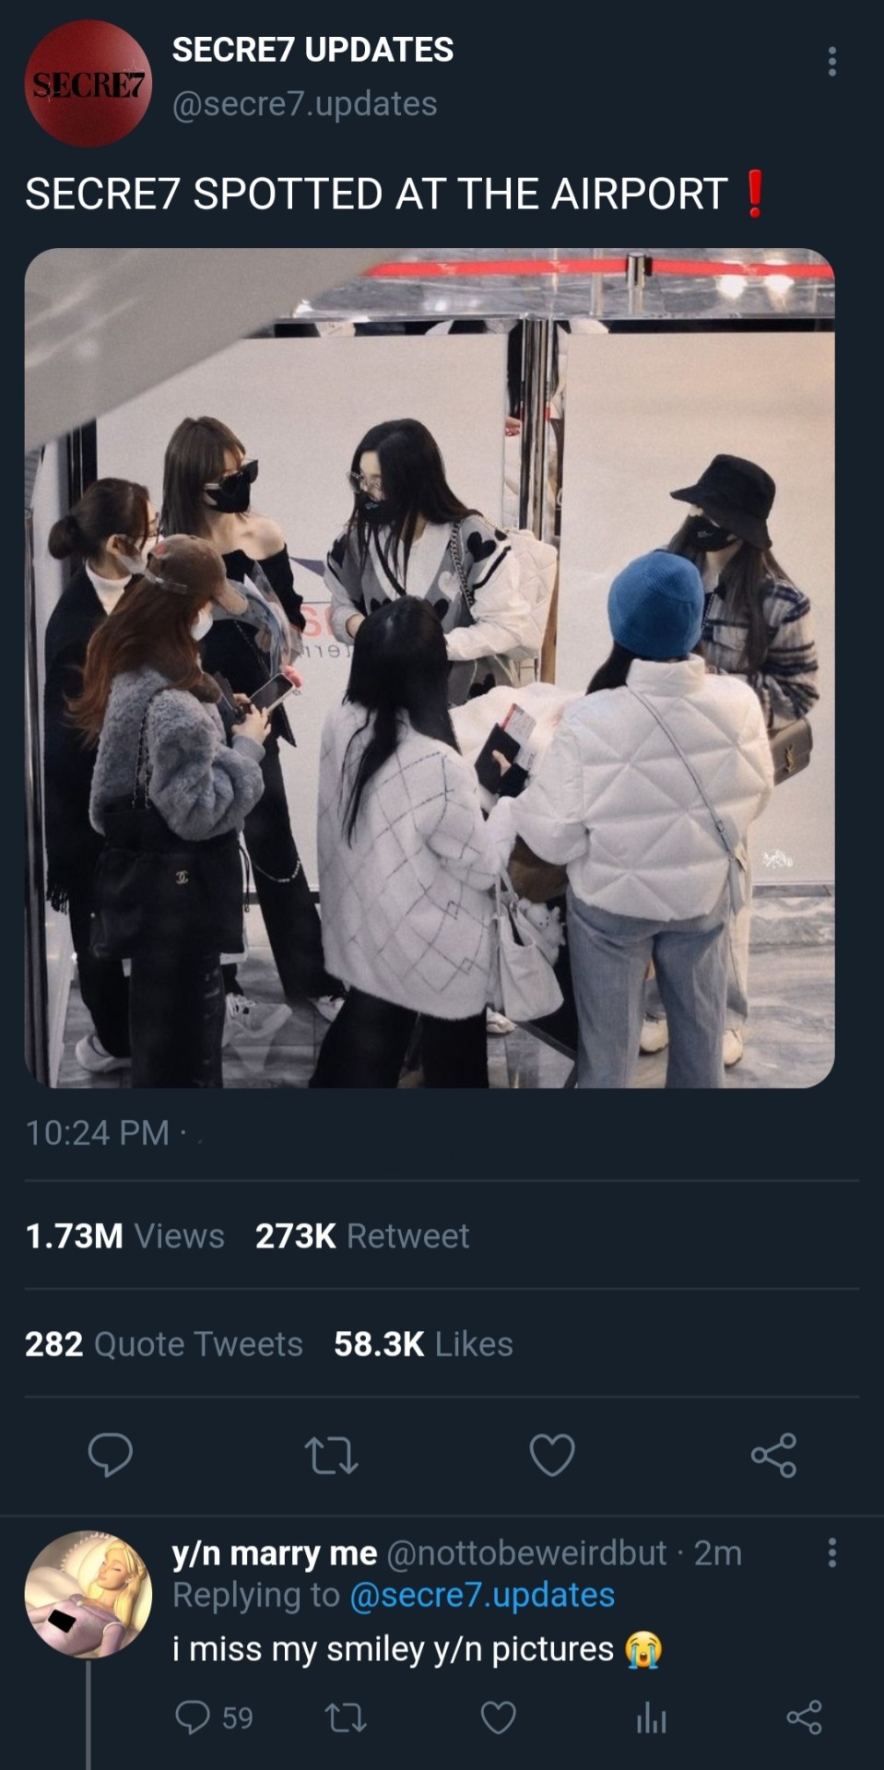Open the airport photo in full view
Screen dimensions: 884x1770
(x=430, y=667)
